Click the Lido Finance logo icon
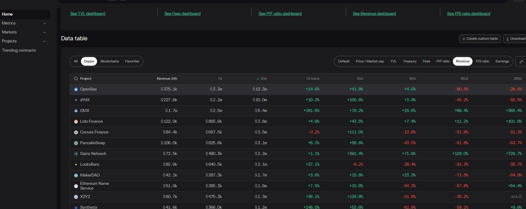This screenshot has height=209, width=526. (76, 122)
